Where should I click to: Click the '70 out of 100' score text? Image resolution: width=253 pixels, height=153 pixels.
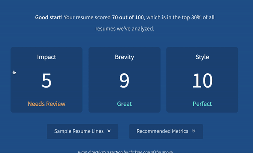click(128, 17)
